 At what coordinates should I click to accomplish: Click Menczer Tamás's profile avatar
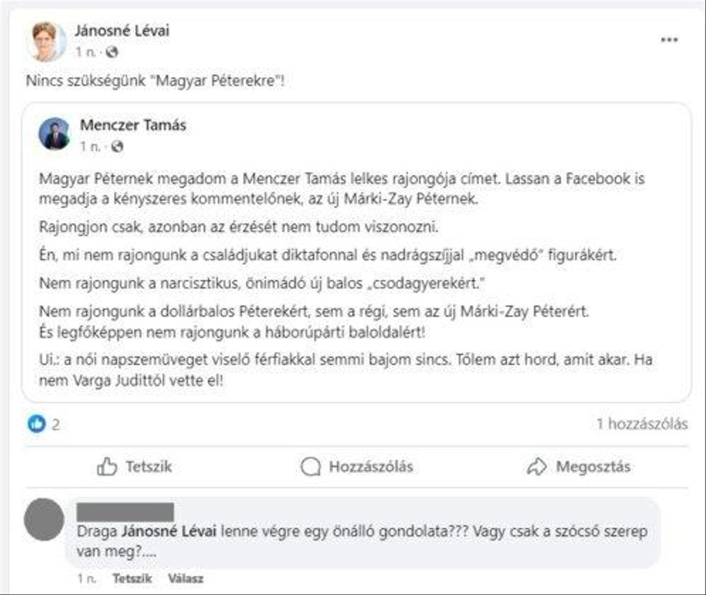tap(54, 134)
